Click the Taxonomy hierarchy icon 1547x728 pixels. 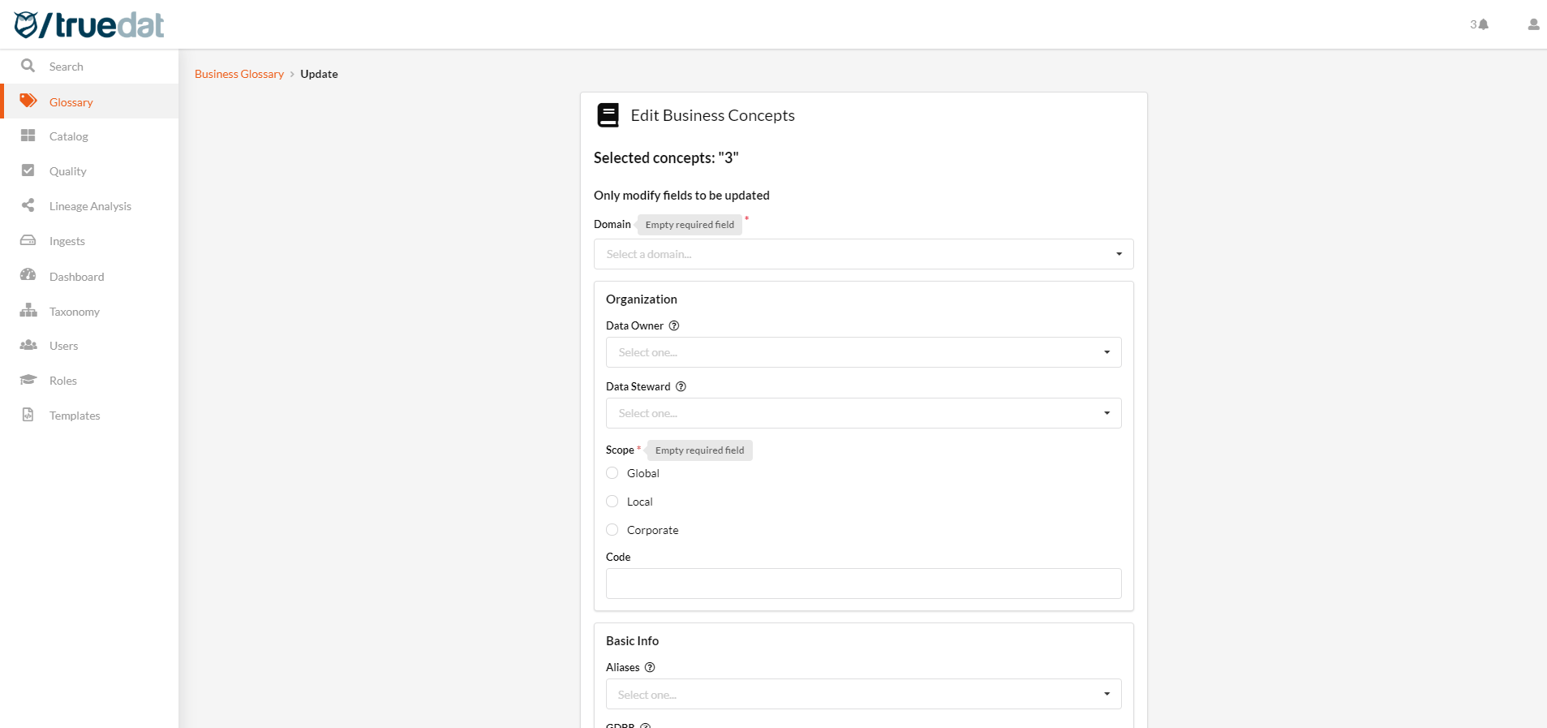[x=28, y=311]
